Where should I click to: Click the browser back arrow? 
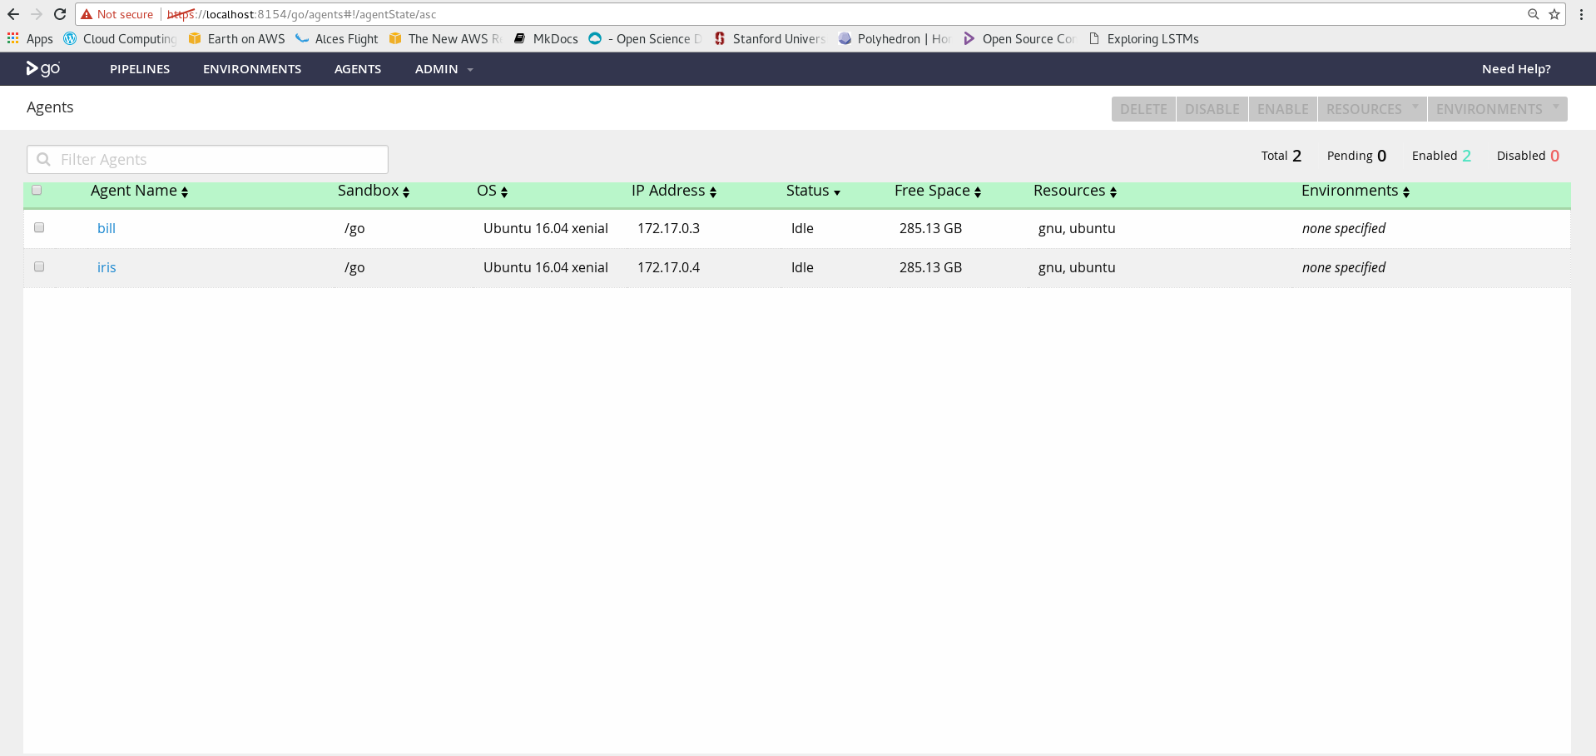tap(13, 14)
